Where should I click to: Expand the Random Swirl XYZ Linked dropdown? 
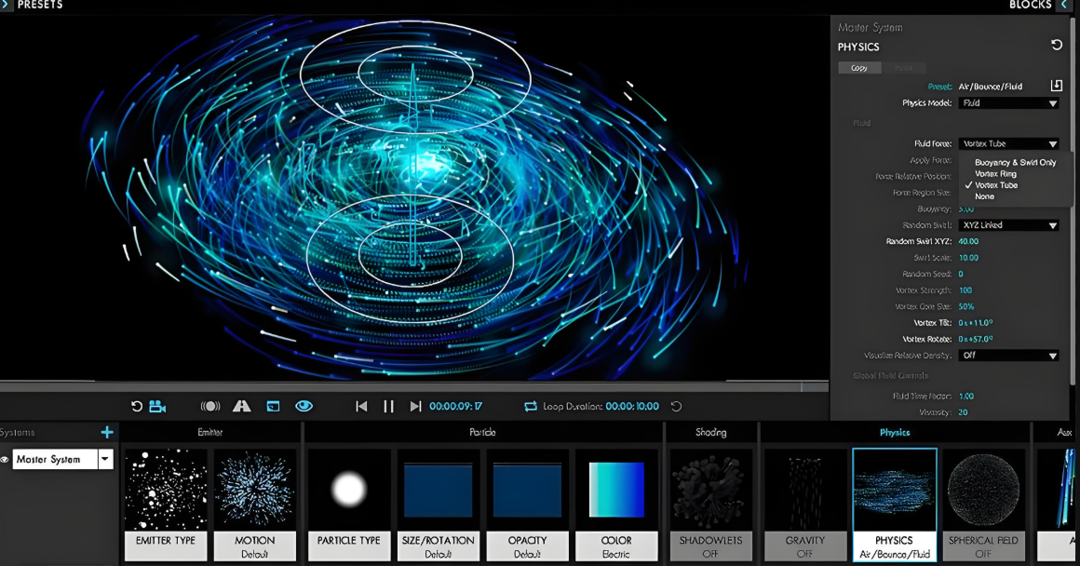click(1008, 225)
